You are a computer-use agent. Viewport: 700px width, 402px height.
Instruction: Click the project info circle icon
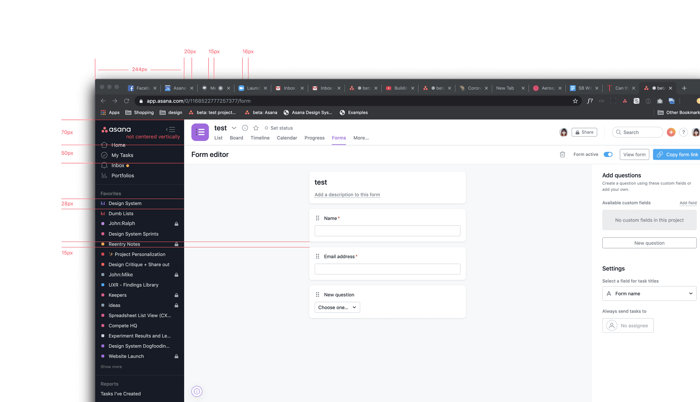tap(245, 128)
